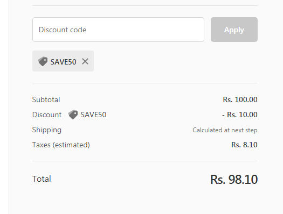Click the Rs. 98.10 total amount

coord(234,180)
